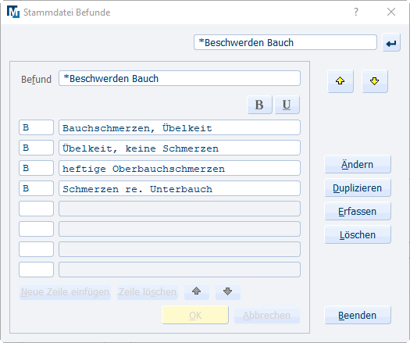Select the 'heftige Oberbauchschmerzen' text line
Screen dimensions: 410x343
coord(180,168)
